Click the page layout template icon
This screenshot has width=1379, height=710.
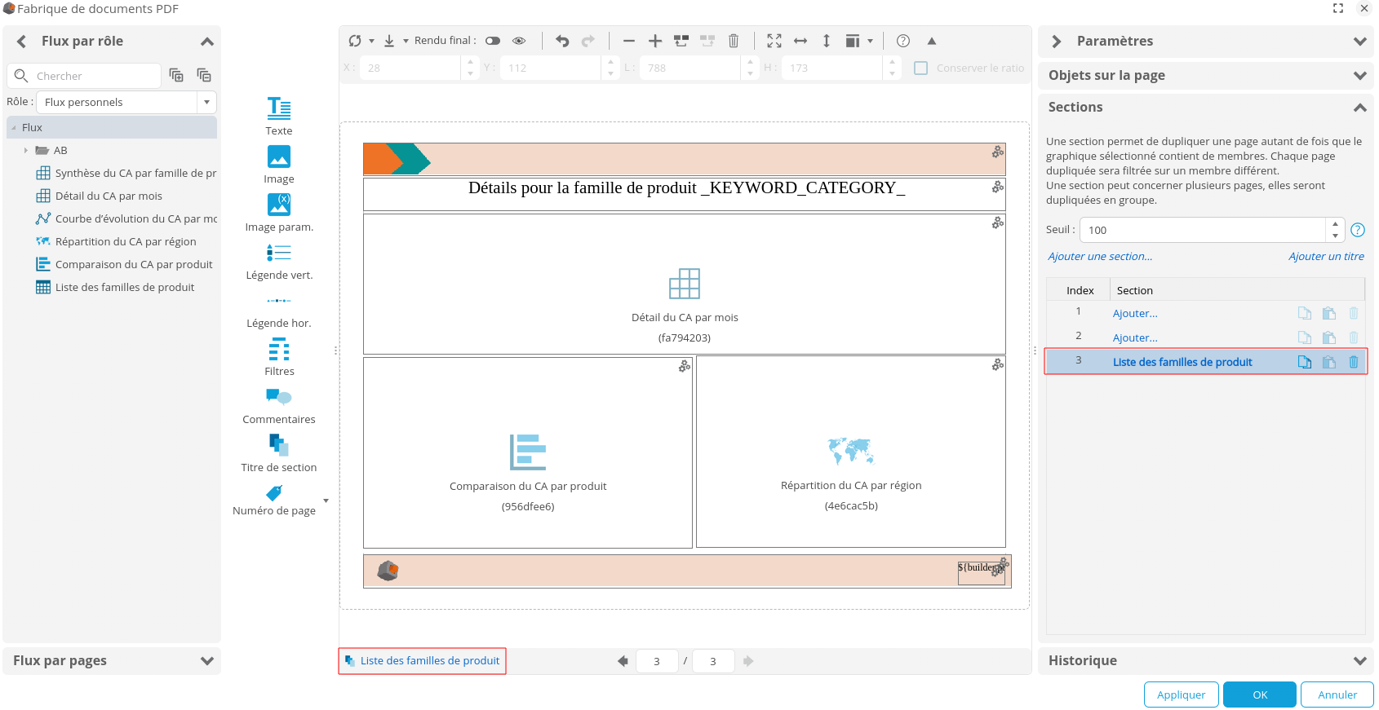pos(853,41)
